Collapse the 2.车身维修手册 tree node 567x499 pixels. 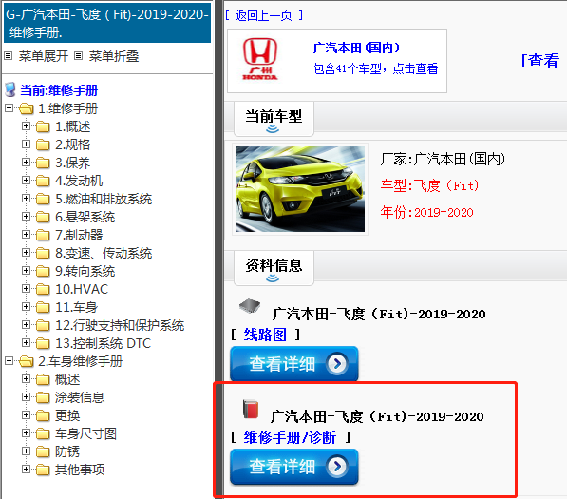point(9,360)
